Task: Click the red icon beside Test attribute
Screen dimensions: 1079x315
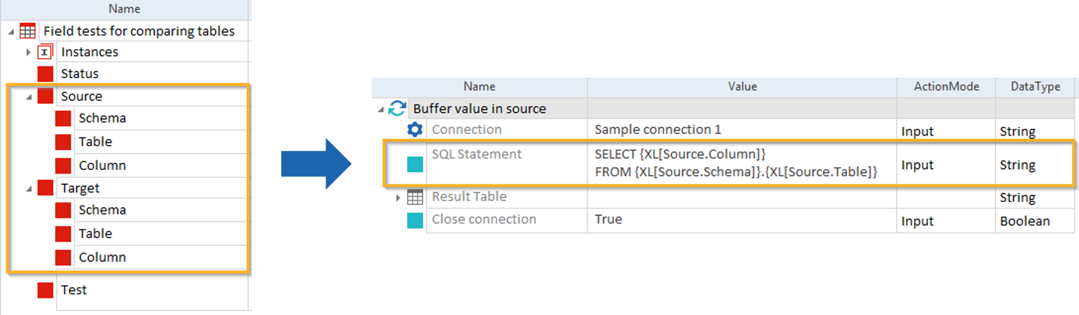Action: click(x=46, y=290)
